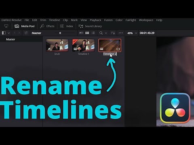Select the bruh clip thumbnail

click(x=57, y=45)
